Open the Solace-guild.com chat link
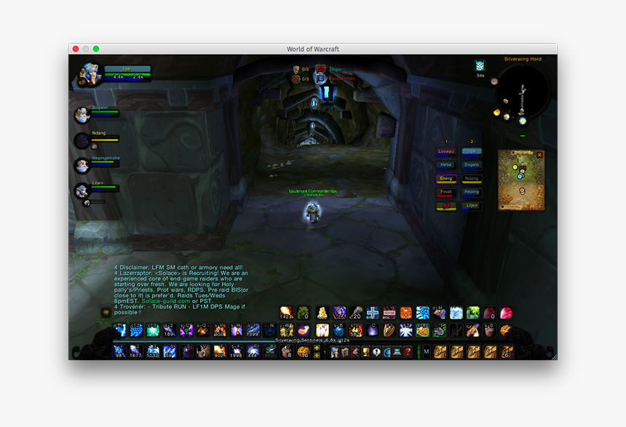Viewport: 626px width, 427px height. (x=166, y=301)
